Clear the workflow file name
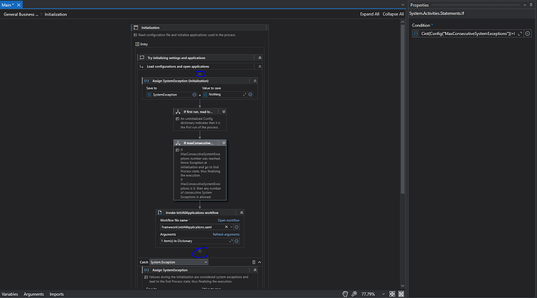The width and height of the screenshot is (537, 298). (226, 226)
